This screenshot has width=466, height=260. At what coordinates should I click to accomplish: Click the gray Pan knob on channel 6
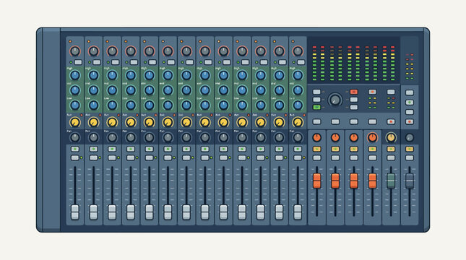(x=168, y=137)
